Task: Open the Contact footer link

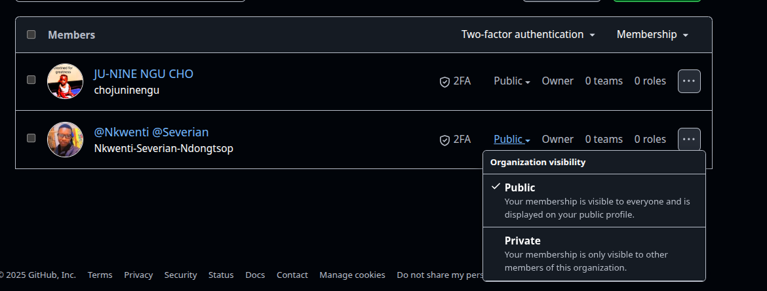Action: (x=292, y=275)
